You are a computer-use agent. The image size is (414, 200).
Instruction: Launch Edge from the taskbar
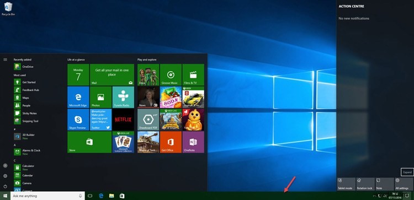pyautogui.click(x=101, y=196)
